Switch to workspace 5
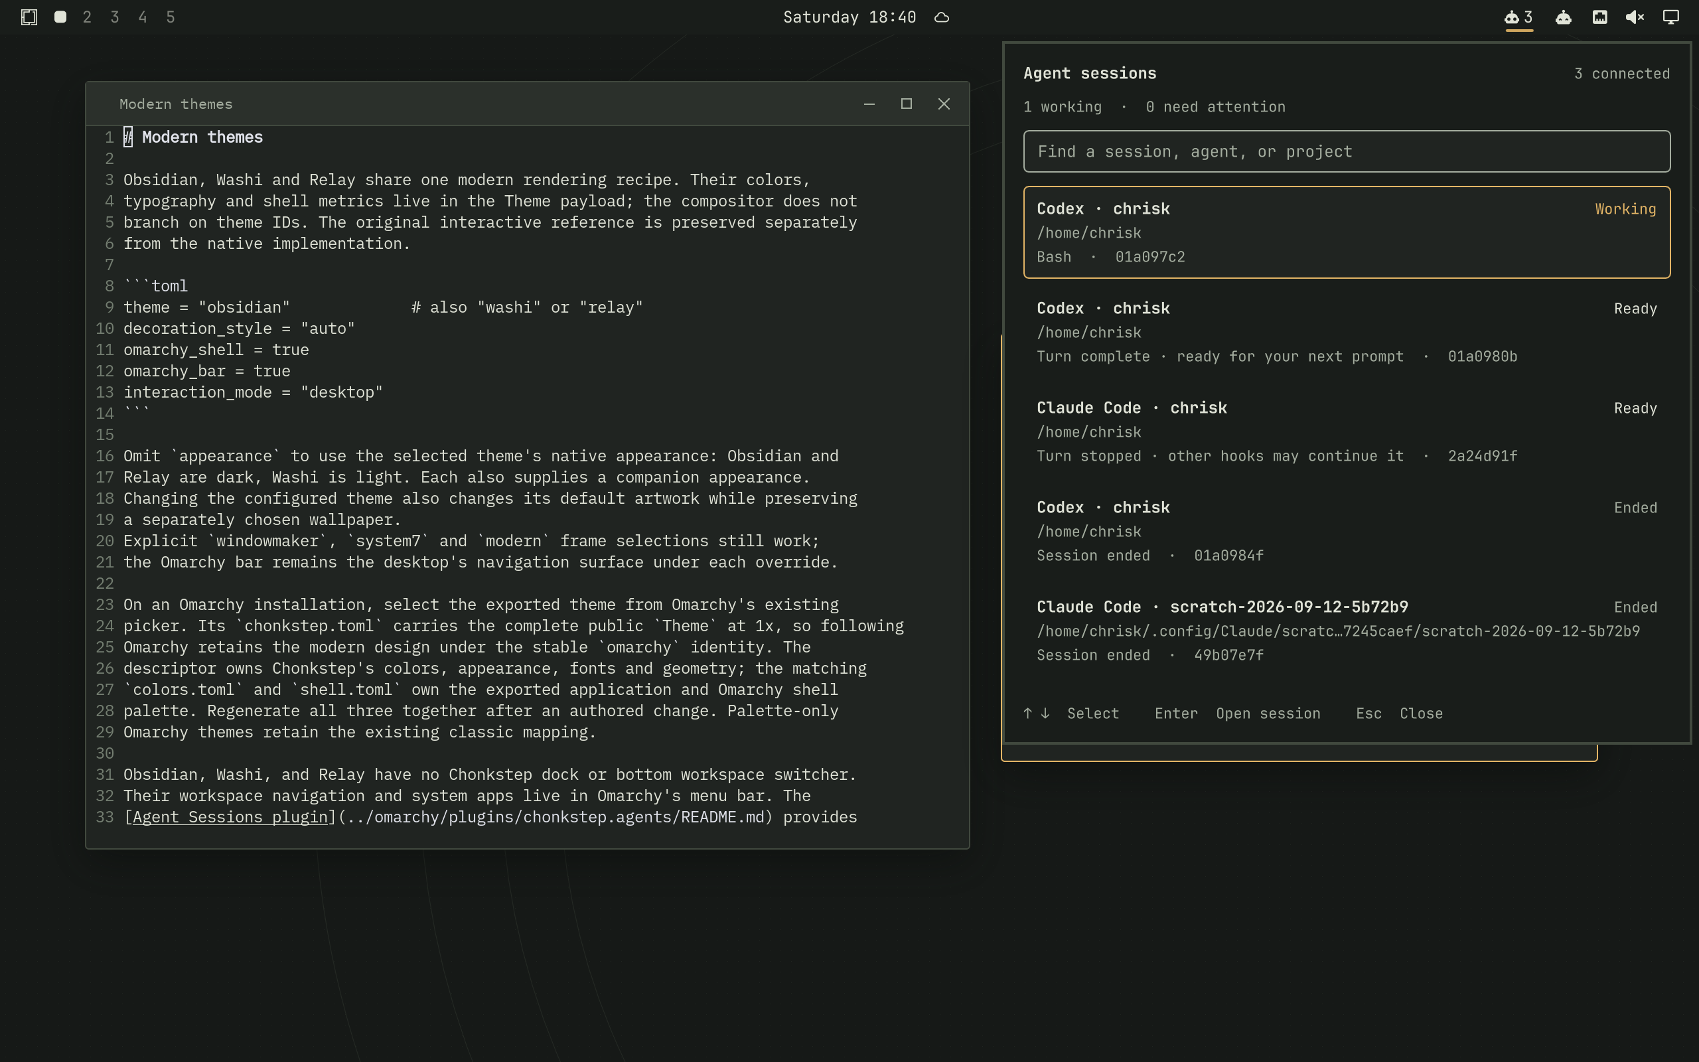Screen dimensions: 1699x1062 pyautogui.click(x=170, y=17)
